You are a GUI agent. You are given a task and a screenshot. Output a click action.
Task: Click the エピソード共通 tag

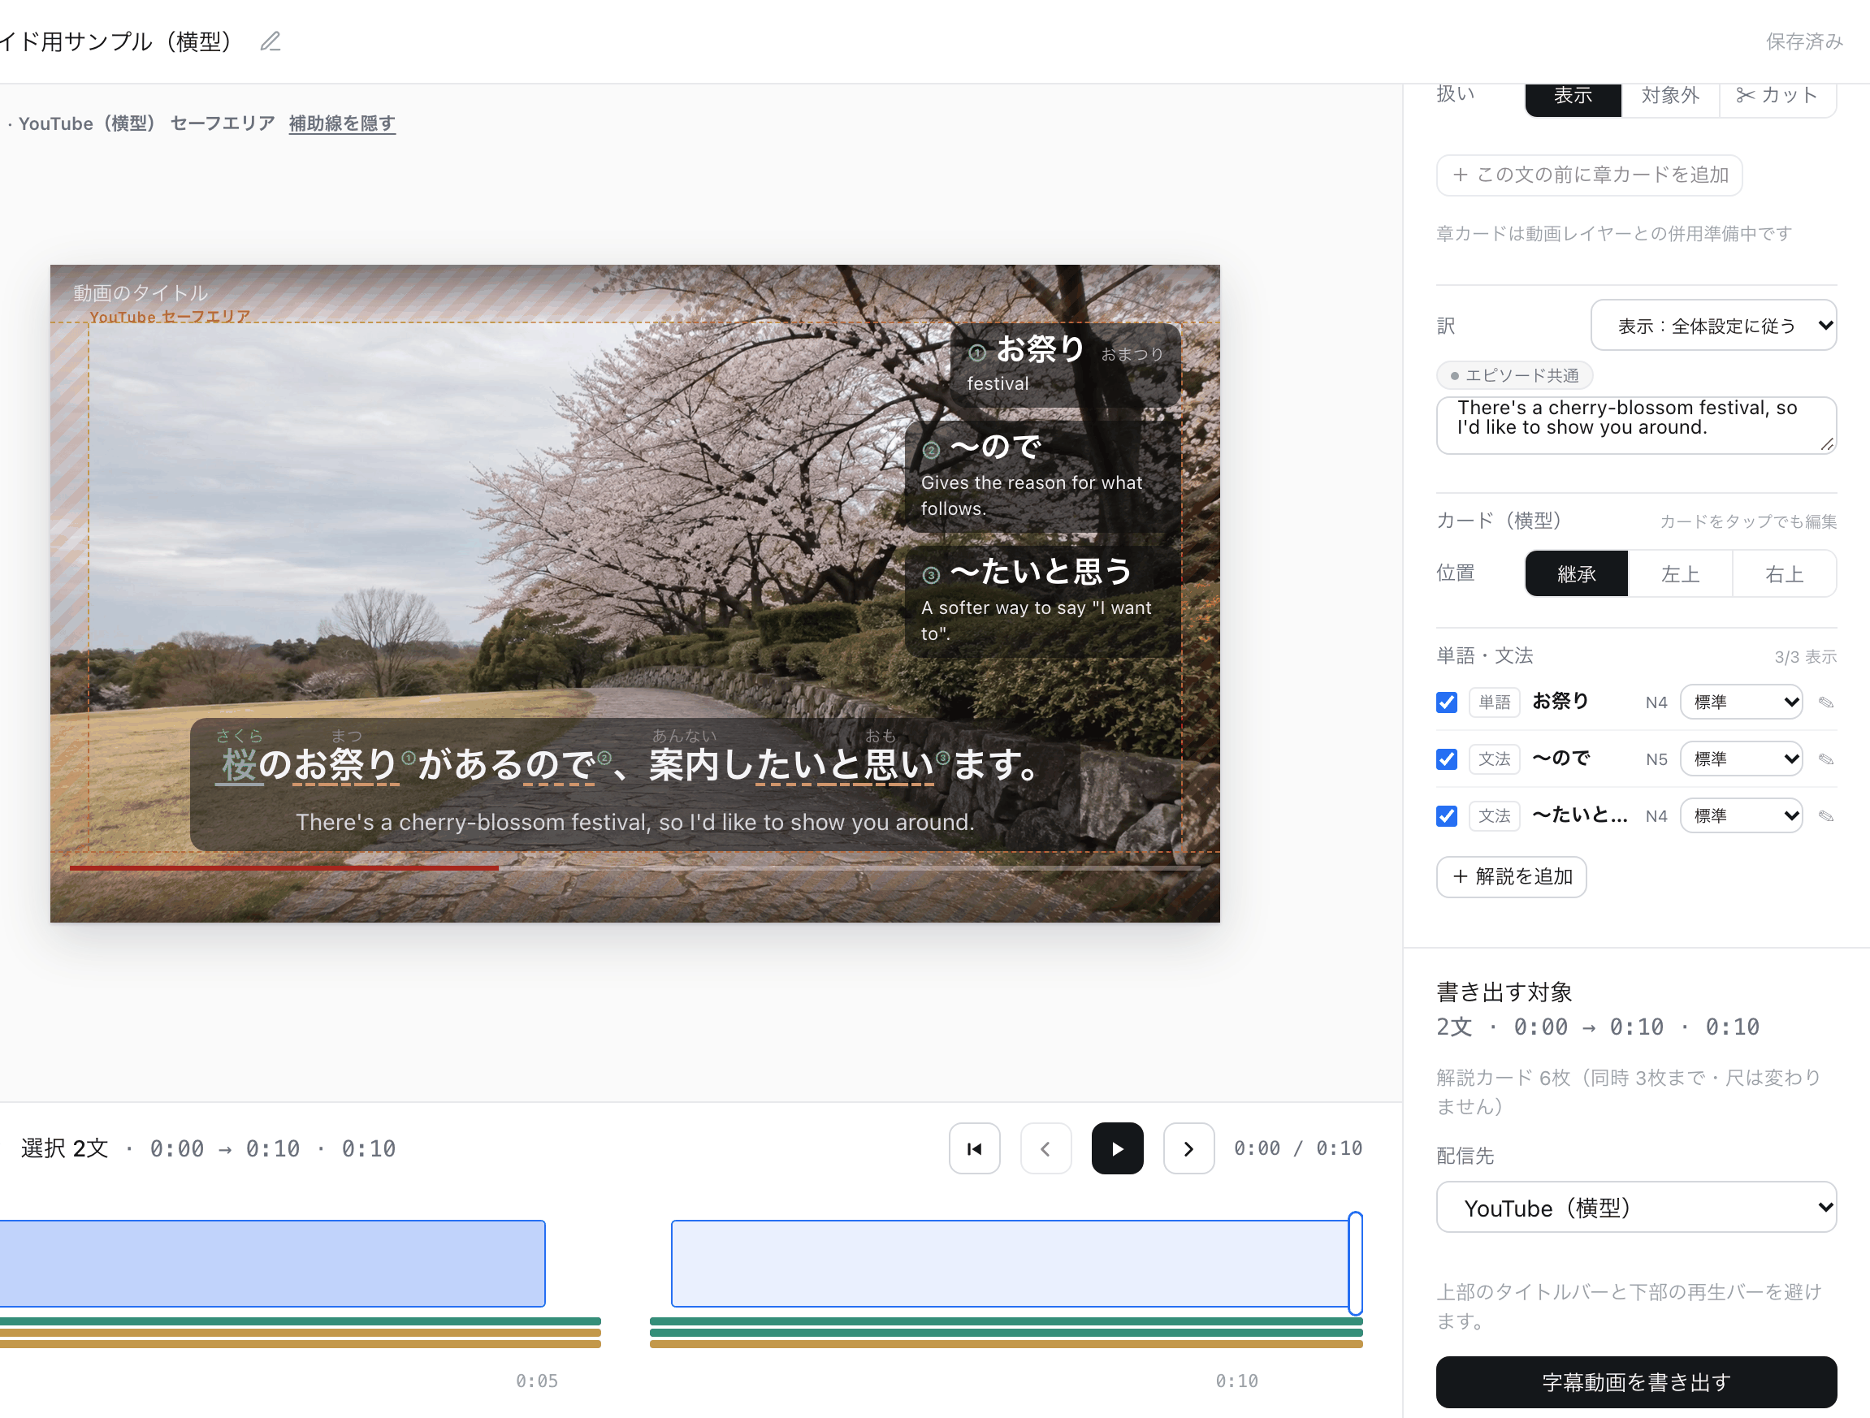[x=1514, y=375]
